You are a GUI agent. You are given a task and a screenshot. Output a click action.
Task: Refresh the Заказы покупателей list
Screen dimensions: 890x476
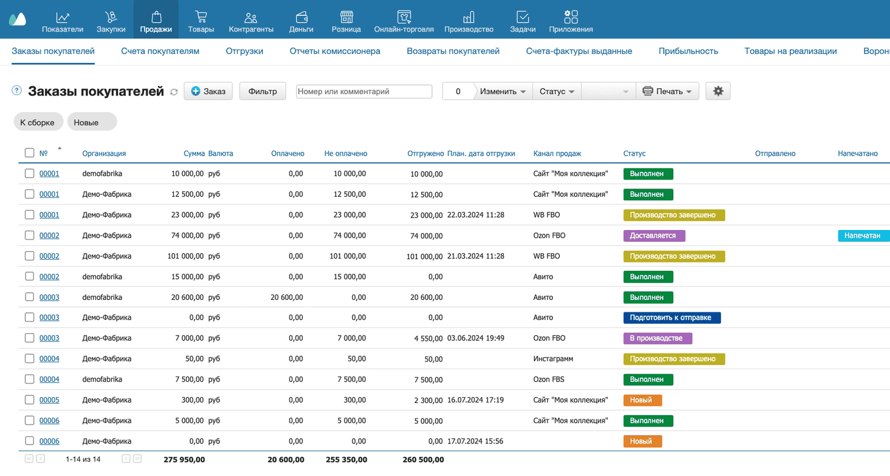coord(174,92)
